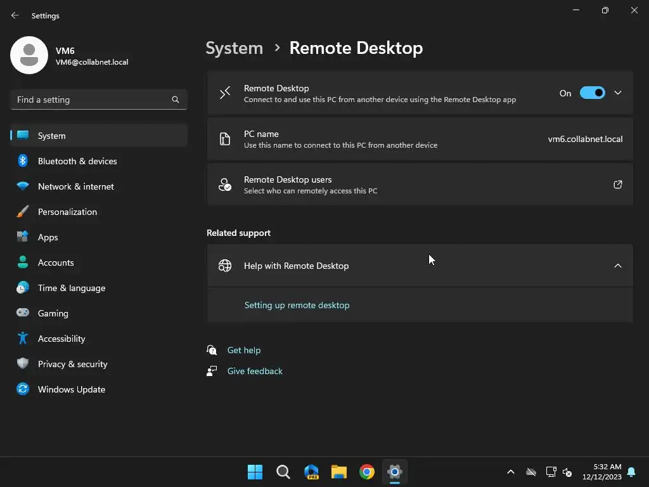The image size is (649, 487).
Task: Click the Wi-Fi icon beside Network & internet
Action: pos(23,186)
